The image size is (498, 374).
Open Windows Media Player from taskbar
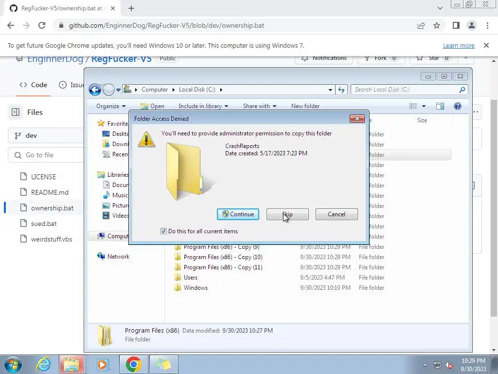click(102, 364)
